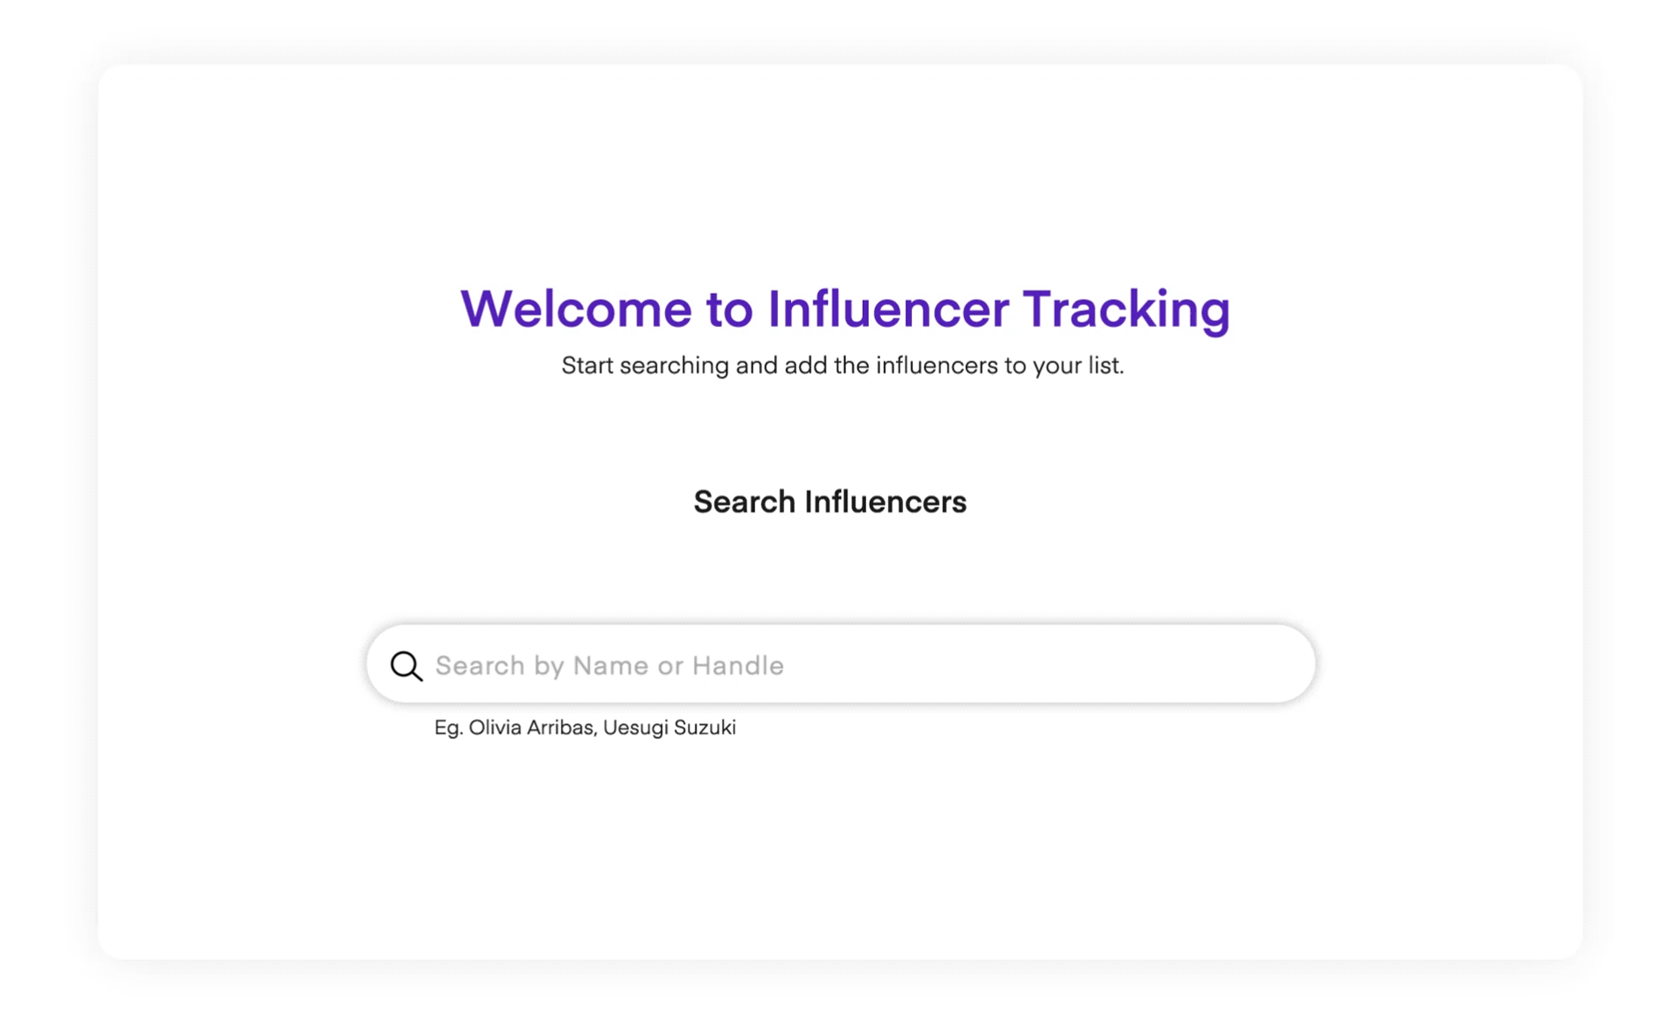Click the word Welcome in the title
This screenshot has width=1680, height=1023.
(576, 309)
